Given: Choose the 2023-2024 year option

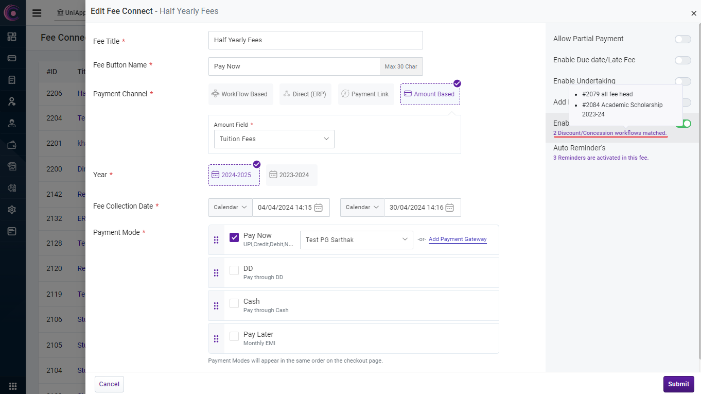Looking at the screenshot, I should coord(291,175).
